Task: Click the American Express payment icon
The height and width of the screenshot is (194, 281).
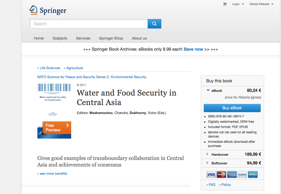Action: tap(232, 174)
